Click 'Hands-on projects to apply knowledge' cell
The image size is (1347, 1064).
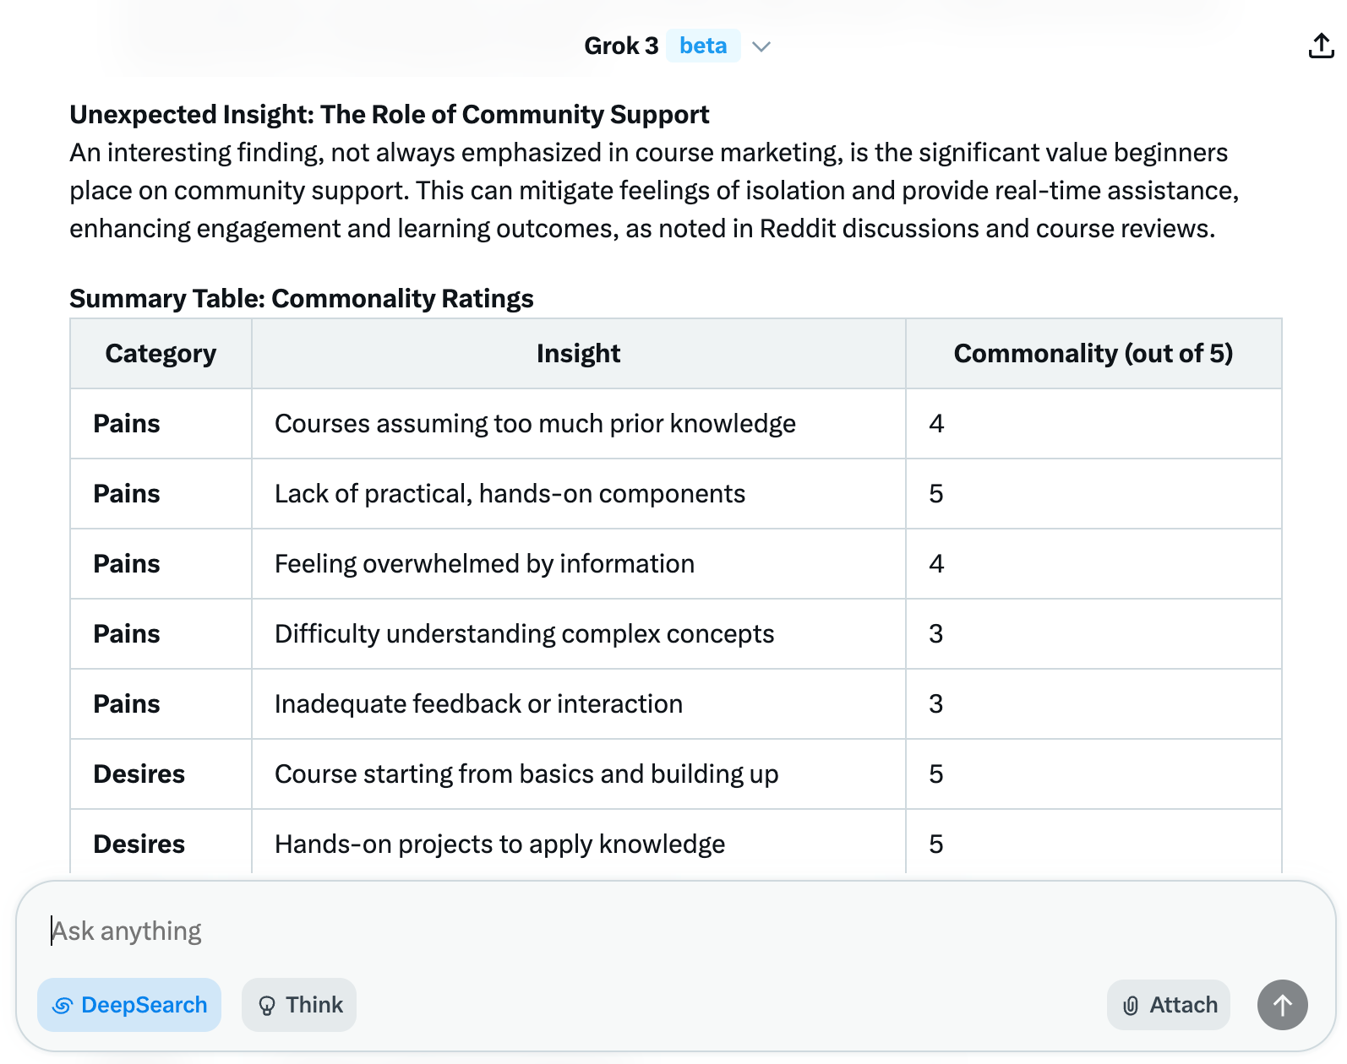(578, 844)
